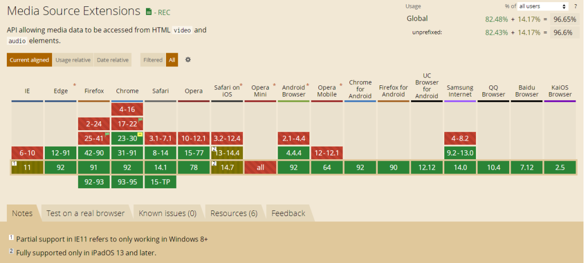This screenshot has width=584, height=263.
Task: Toggle the Filtered browsers option
Action: (x=153, y=60)
